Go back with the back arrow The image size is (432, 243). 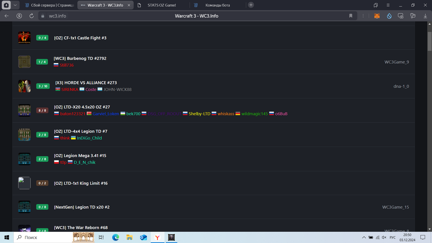pyautogui.click(x=7, y=16)
